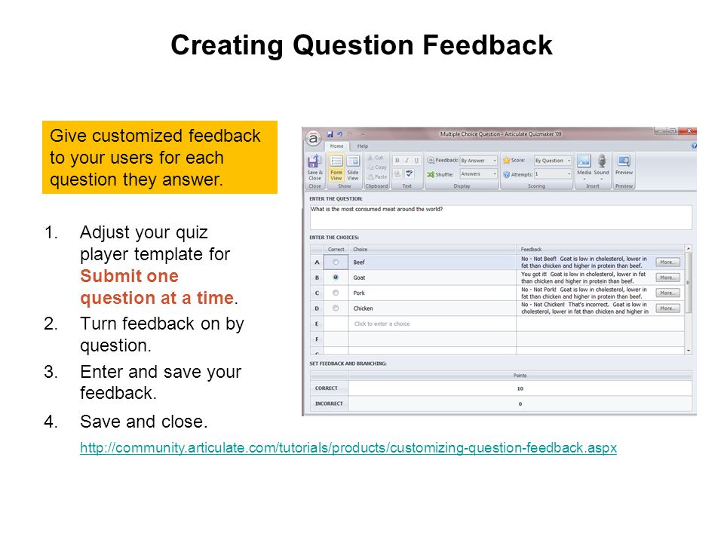Click More button for Goat feedback
This screenshot has width=724, height=543.
pyautogui.click(x=667, y=278)
